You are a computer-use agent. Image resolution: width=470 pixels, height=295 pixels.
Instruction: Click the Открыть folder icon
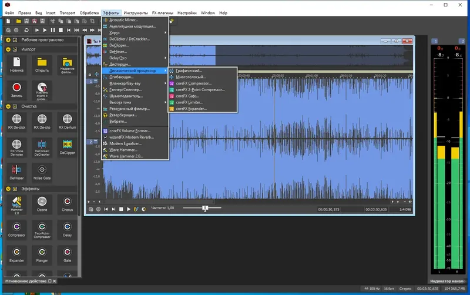[42, 62]
